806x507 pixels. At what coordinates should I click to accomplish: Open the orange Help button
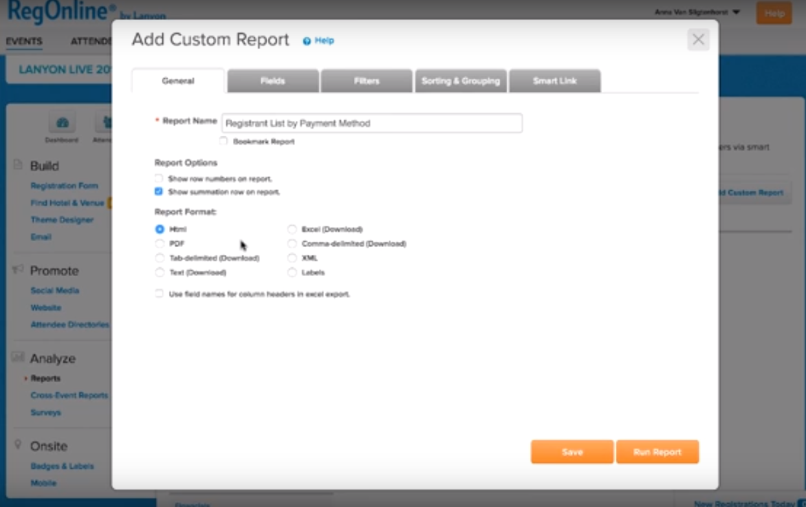(774, 13)
